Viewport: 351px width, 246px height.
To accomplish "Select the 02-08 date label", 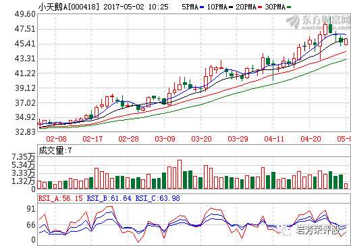I will tap(56, 139).
